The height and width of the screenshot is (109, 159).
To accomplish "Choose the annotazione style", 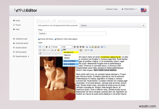I will point(71,52).
